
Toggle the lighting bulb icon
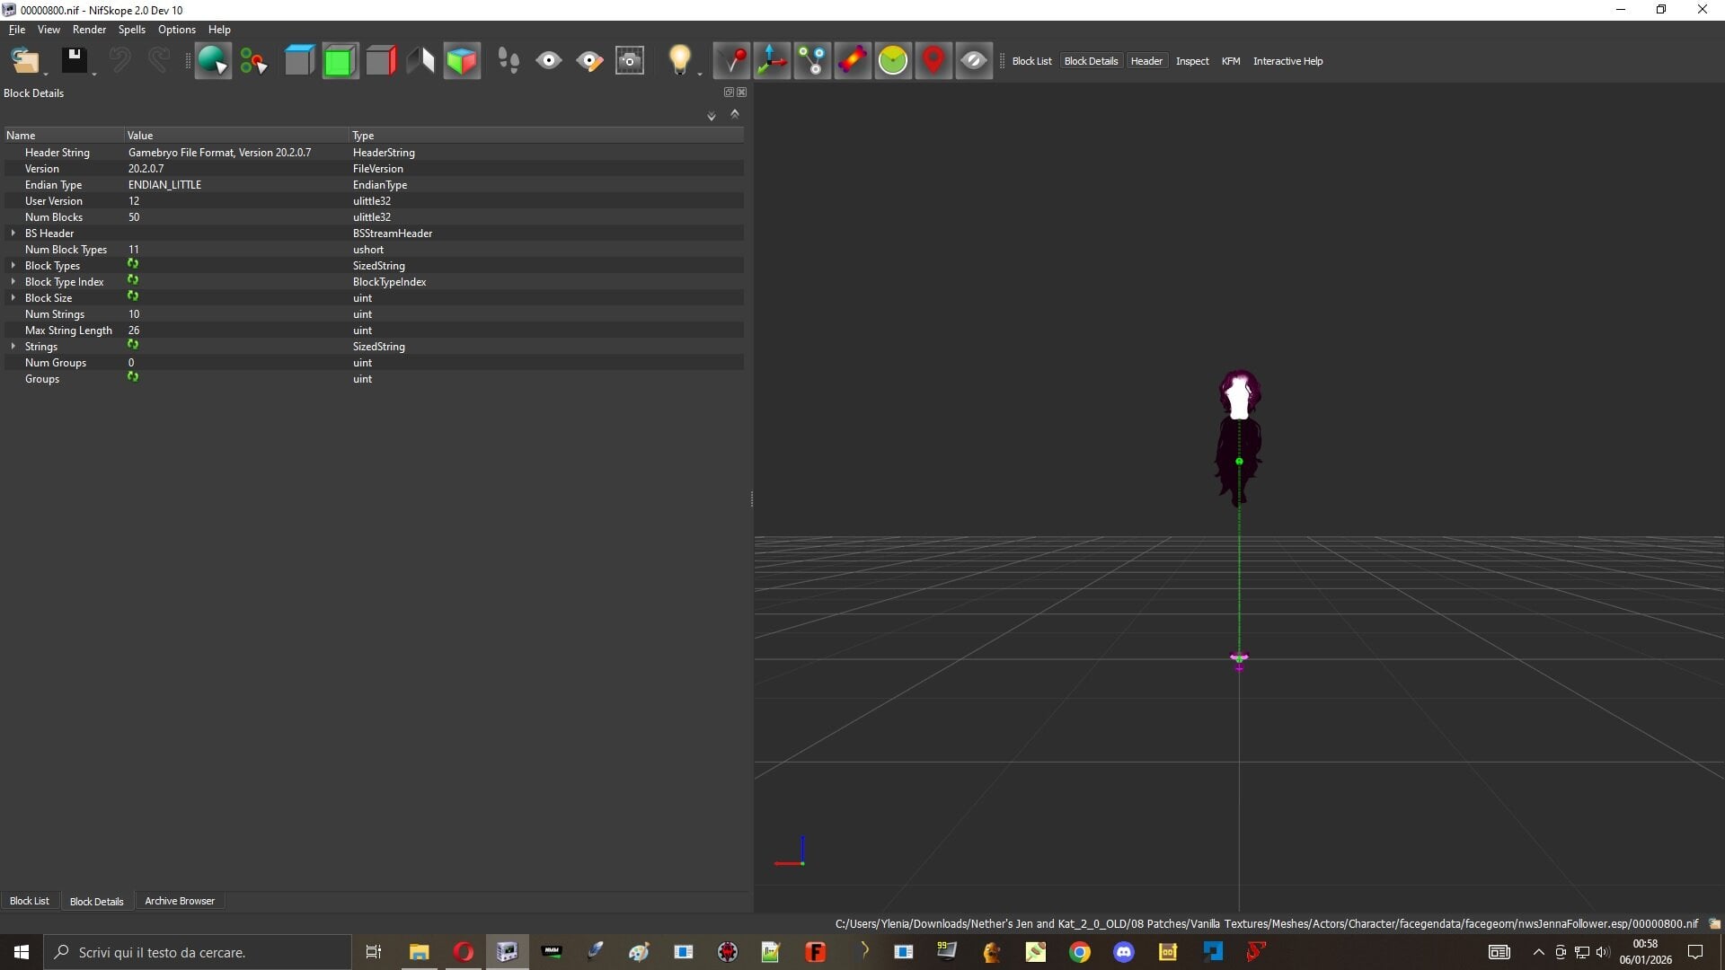[680, 61]
